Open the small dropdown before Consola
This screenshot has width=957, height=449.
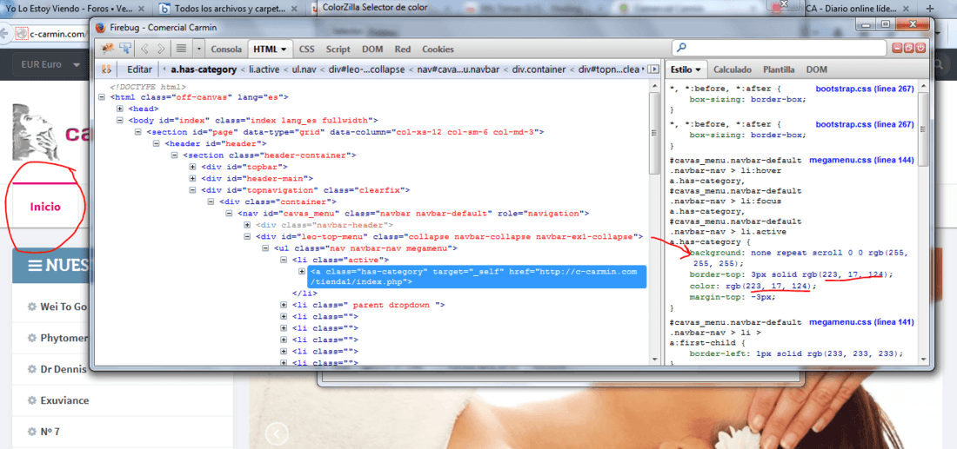[199, 49]
